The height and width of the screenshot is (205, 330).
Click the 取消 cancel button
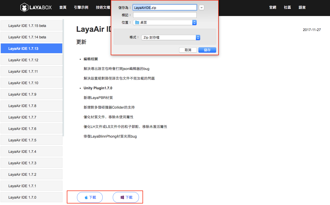[188, 50]
